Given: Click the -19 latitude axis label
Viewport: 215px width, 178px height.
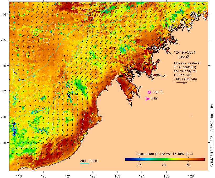Looking at the screenshot, I should point(3,143).
